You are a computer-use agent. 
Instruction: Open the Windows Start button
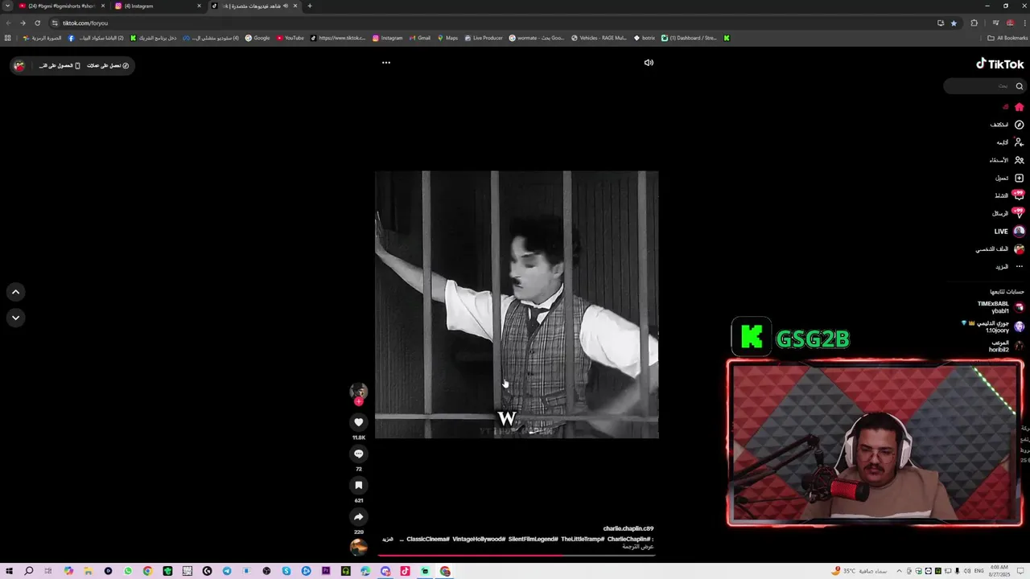(10, 571)
